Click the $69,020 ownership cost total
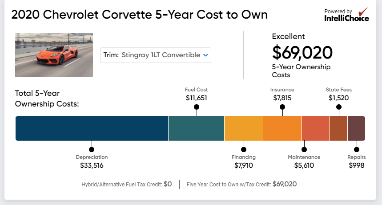This screenshot has width=382, height=205. pos(302,52)
